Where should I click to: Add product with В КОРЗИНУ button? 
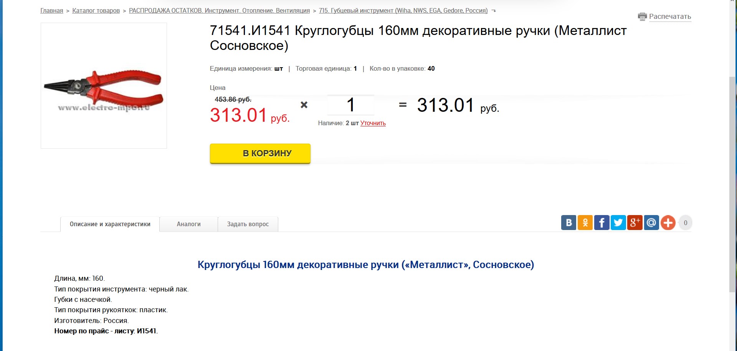coord(260,154)
